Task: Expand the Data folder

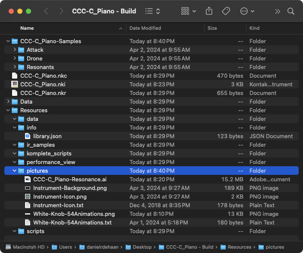Action: click(x=8, y=101)
